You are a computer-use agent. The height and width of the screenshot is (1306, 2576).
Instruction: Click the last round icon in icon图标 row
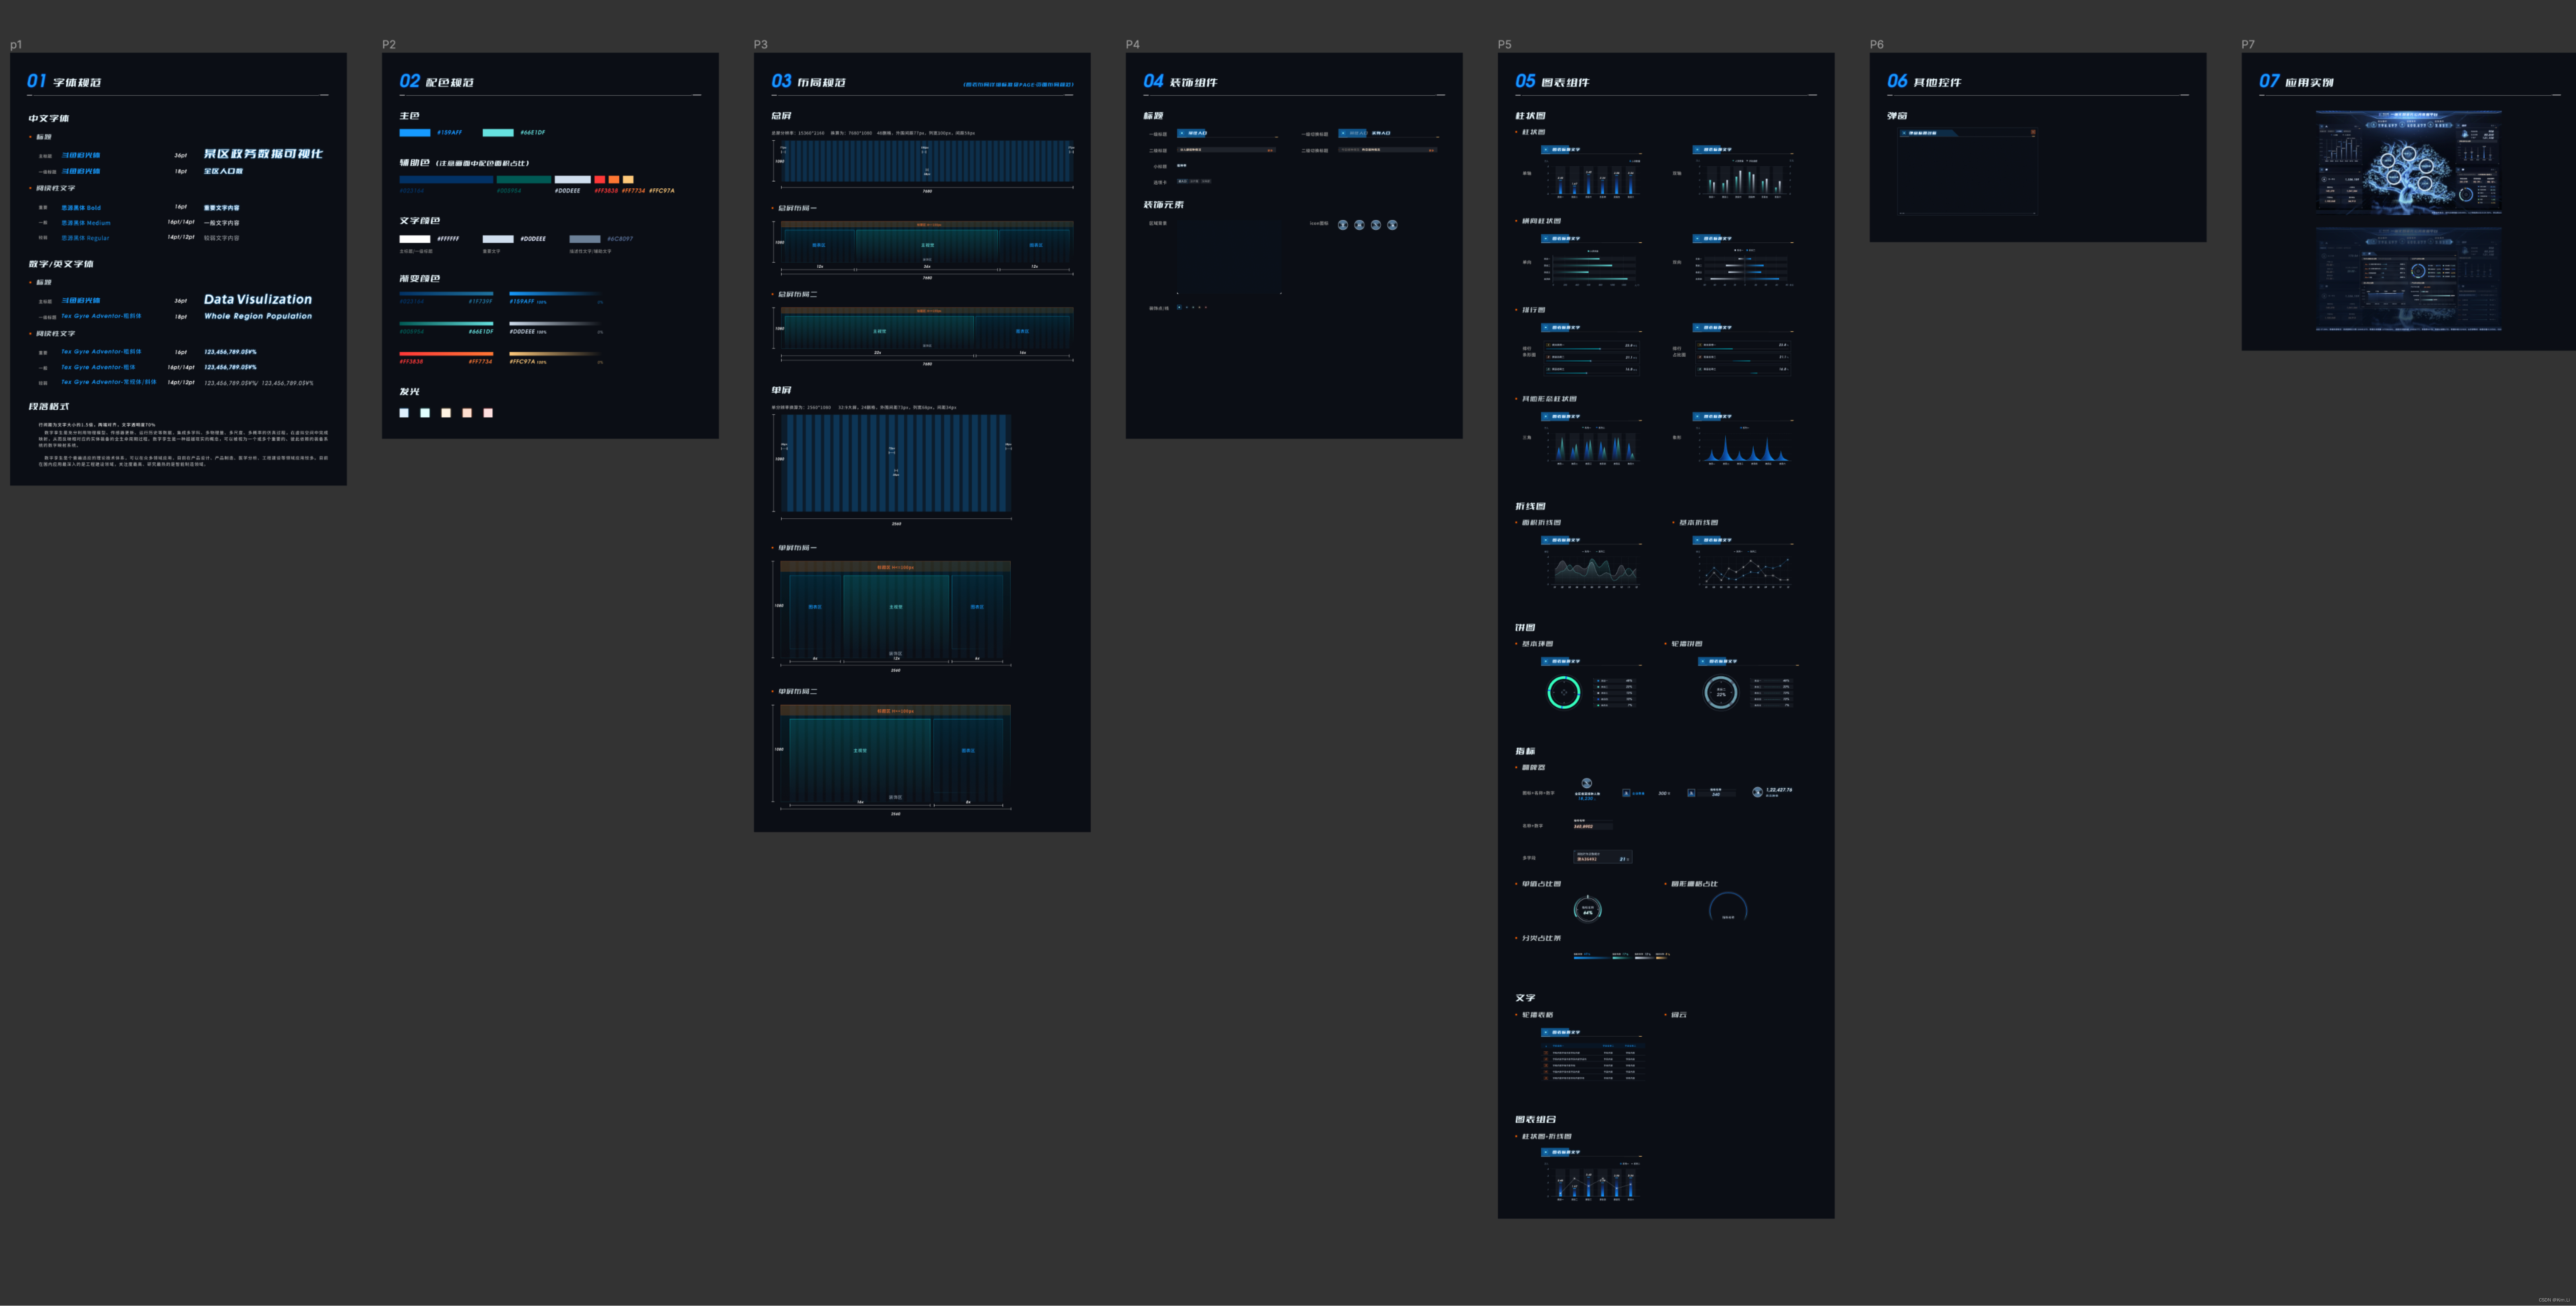[x=1392, y=225]
